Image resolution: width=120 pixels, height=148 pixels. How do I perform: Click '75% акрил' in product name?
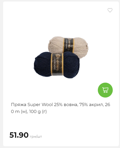coord(91,105)
